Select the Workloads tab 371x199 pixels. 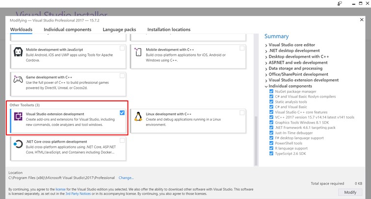[21, 29]
